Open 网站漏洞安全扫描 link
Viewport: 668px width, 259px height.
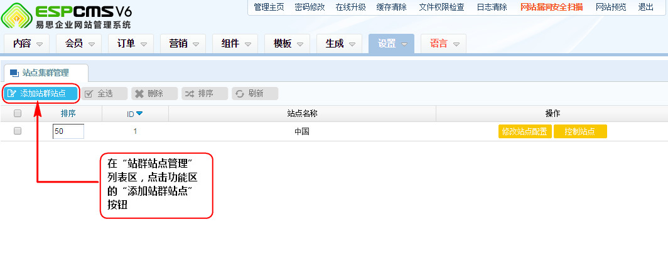click(x=552, y=8)
